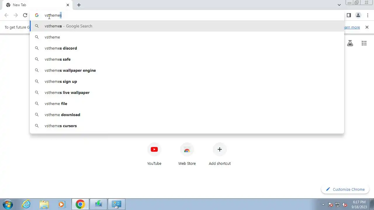
Task: Go back using the back arrow
Action: (x=6, y=15)
